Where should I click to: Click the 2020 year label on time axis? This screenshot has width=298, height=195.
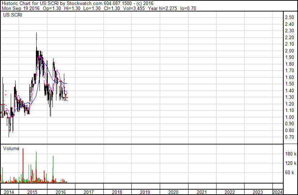click(173, 192)
